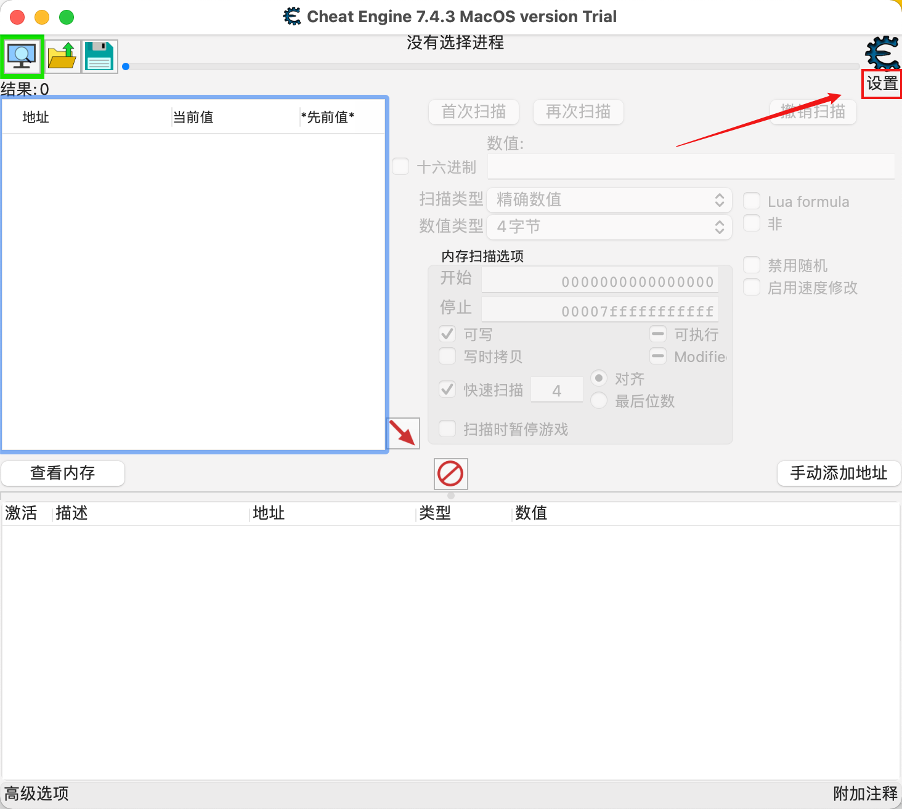
Task: Click the 首次扫描 button
Action: [x=473, y=111]
